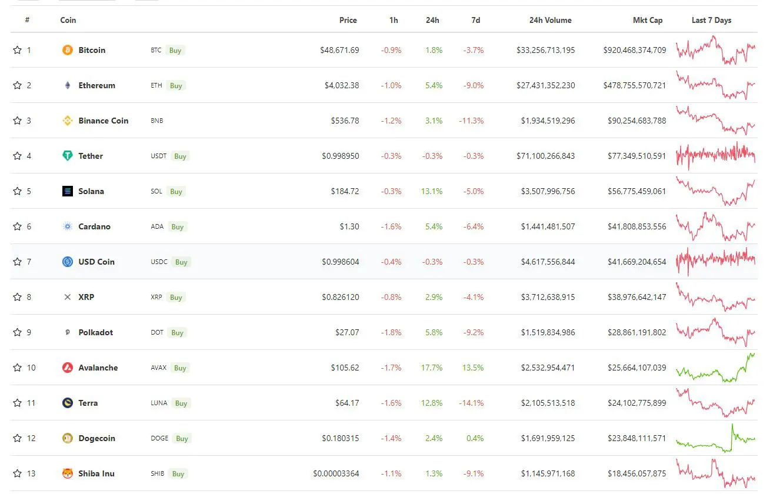Sort by the Coin column header

coord(68,20)
